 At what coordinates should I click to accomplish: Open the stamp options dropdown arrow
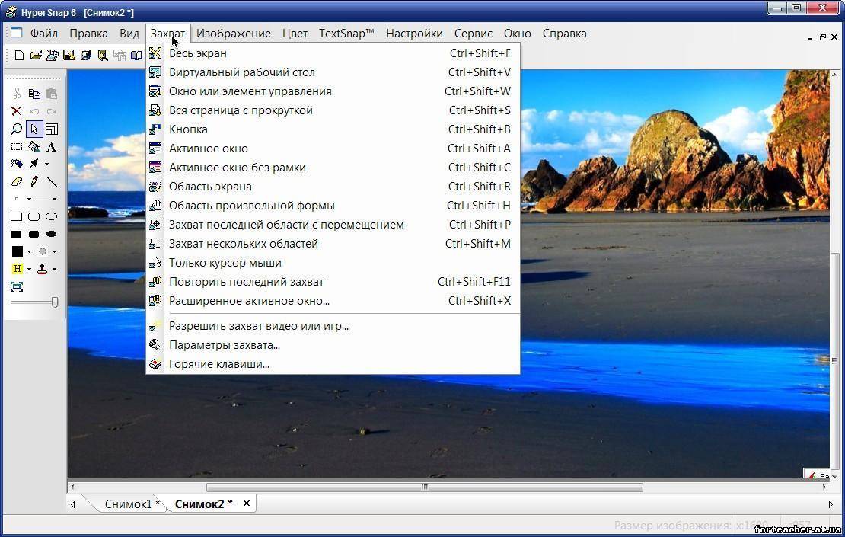[53, 268]
